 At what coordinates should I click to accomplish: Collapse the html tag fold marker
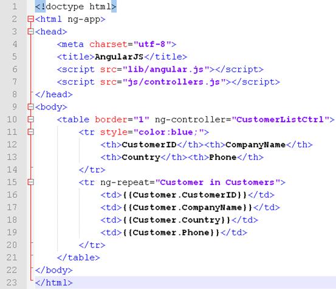point(31,19)
